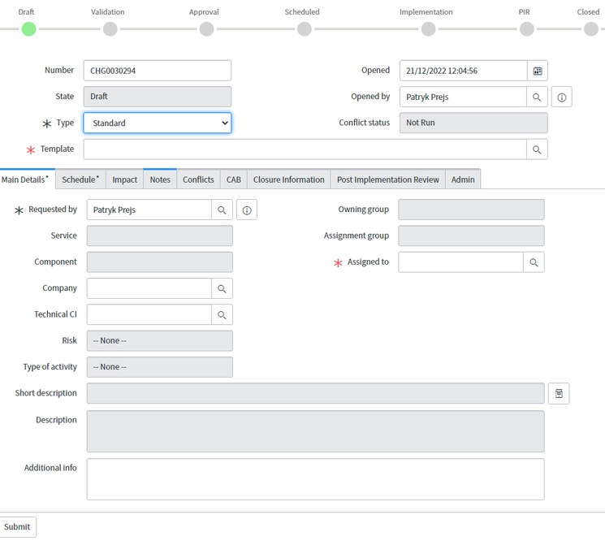This screenshot has height=545, width=605.
Task: Click into the Template field
Action: 305,149
